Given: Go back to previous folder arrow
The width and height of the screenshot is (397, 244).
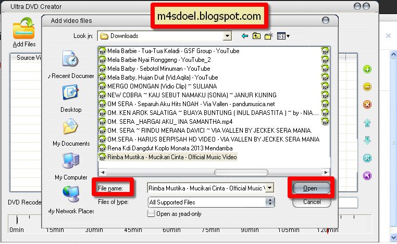Looking at the screenshot, I should pos(244,36).
